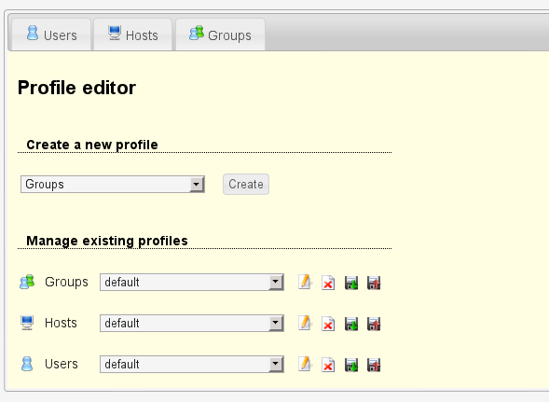Delete the Groups default profile (red X icon)
549x402 pixels.
(x=328, y=283)
